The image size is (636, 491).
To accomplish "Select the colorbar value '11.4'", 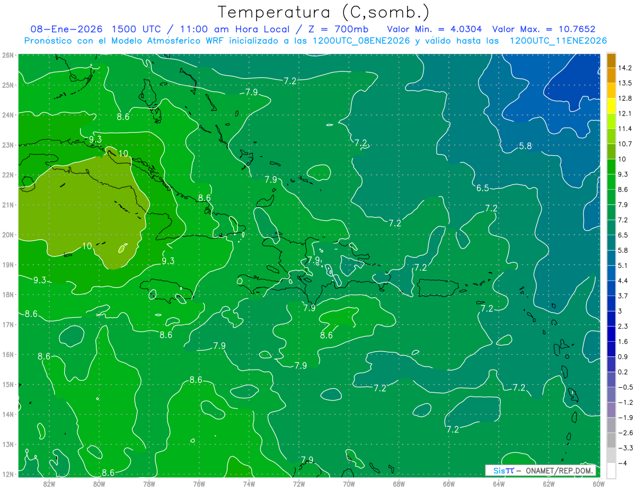I will pos(624,129).
